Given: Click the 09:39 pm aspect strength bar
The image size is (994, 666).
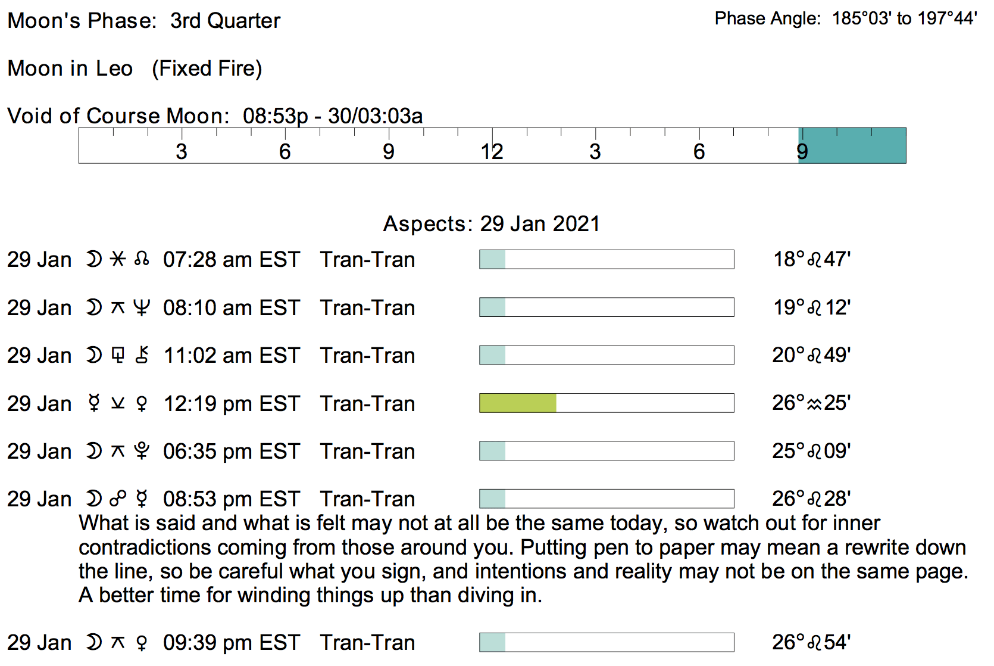Looking at the screenshot, I should click(x=607, y=643).
